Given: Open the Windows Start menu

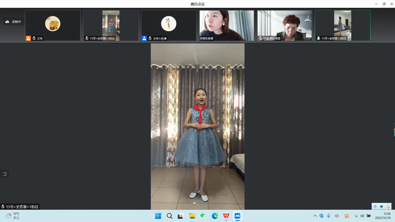Looking at the screenshot, I should [x=158, y=216].
